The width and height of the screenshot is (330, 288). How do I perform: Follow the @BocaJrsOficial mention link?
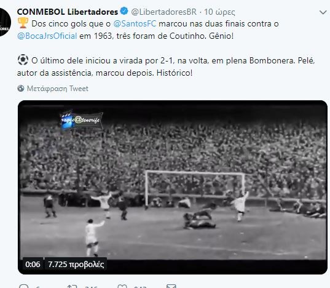pyautogui.click(x=47, y=36)
